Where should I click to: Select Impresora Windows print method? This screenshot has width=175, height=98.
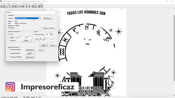pyautogui.click(x=9, y=50)
